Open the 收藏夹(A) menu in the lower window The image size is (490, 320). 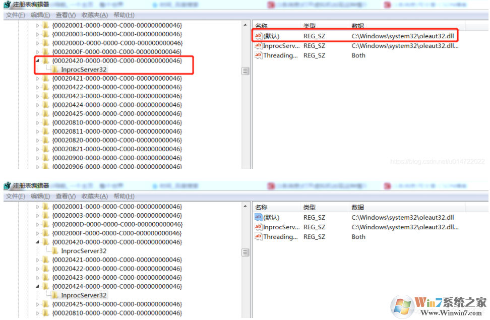pos(94,196)
